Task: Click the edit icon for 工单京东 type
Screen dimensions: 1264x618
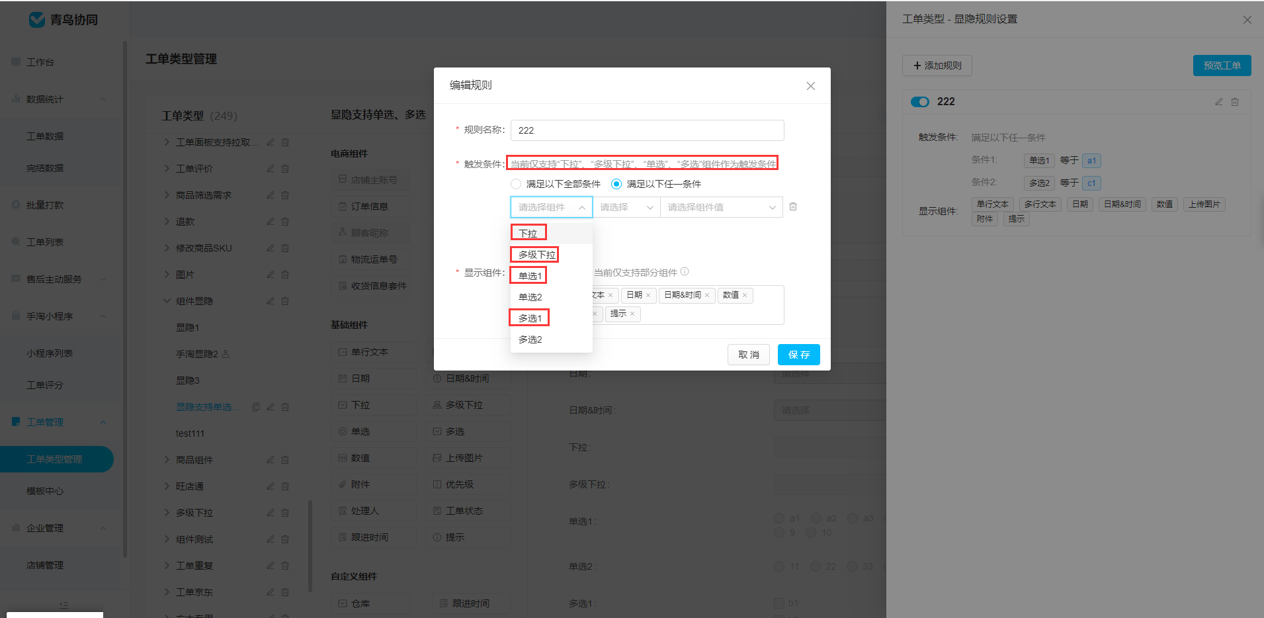Action: pos(270,592)
